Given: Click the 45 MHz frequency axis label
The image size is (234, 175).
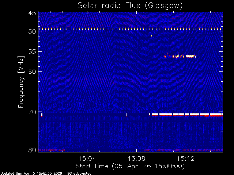Looking at the screenshot, I should point(32,13).
